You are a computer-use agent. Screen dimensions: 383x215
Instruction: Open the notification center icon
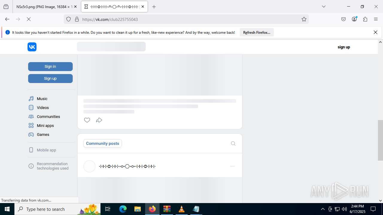click(x=373, y=209)
